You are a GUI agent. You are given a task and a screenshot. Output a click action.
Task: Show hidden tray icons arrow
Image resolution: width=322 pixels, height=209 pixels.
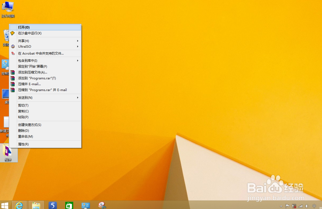(x=281, y=206)
